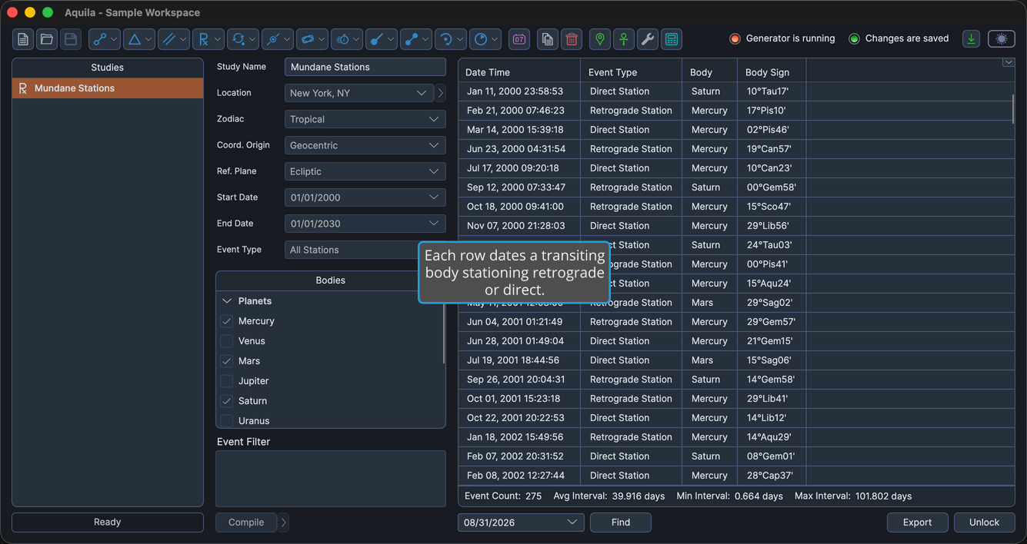Open a workspace with the folder icon
This screenshot has height=544, width=1027.
point(47,39)
